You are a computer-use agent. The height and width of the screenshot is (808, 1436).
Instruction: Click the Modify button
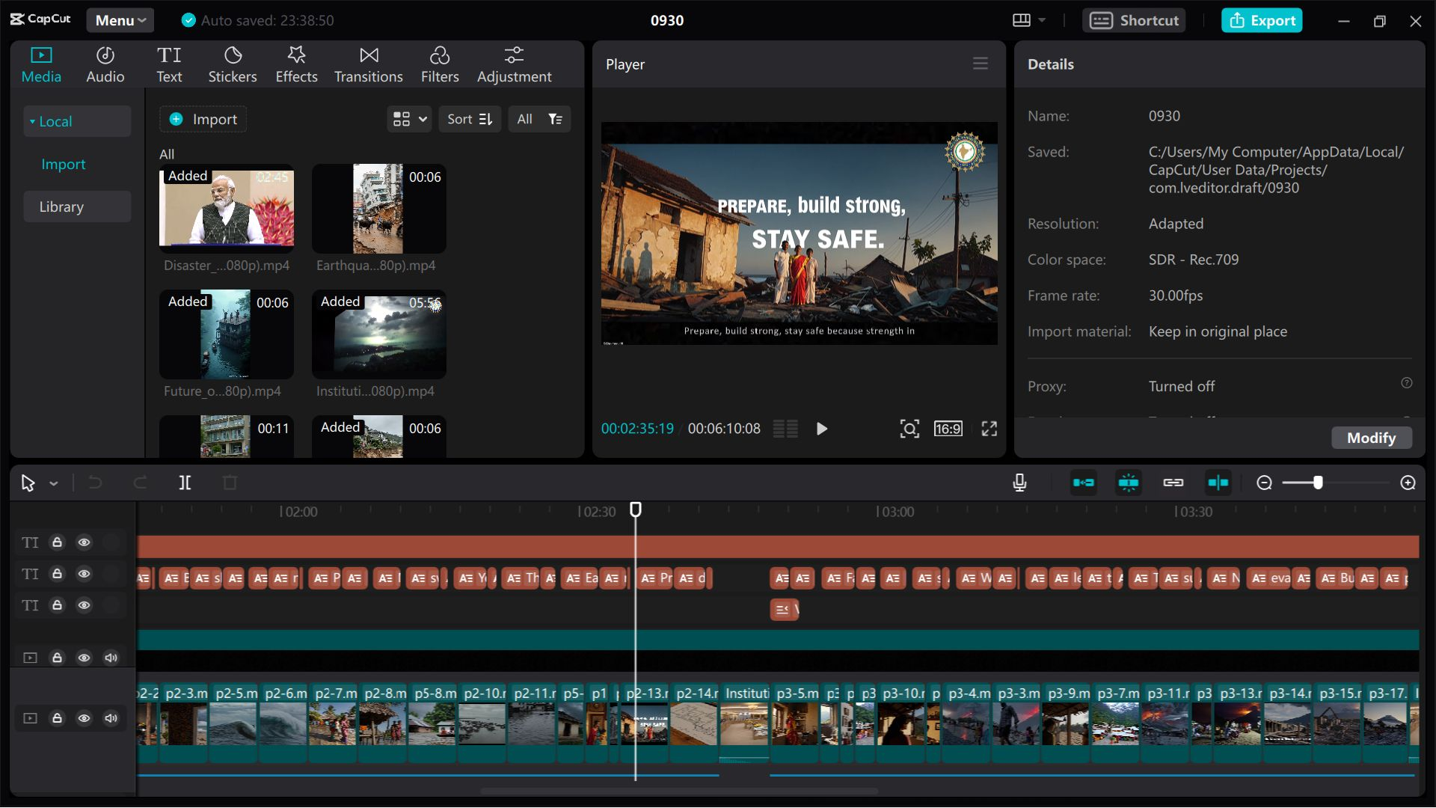1371,438
